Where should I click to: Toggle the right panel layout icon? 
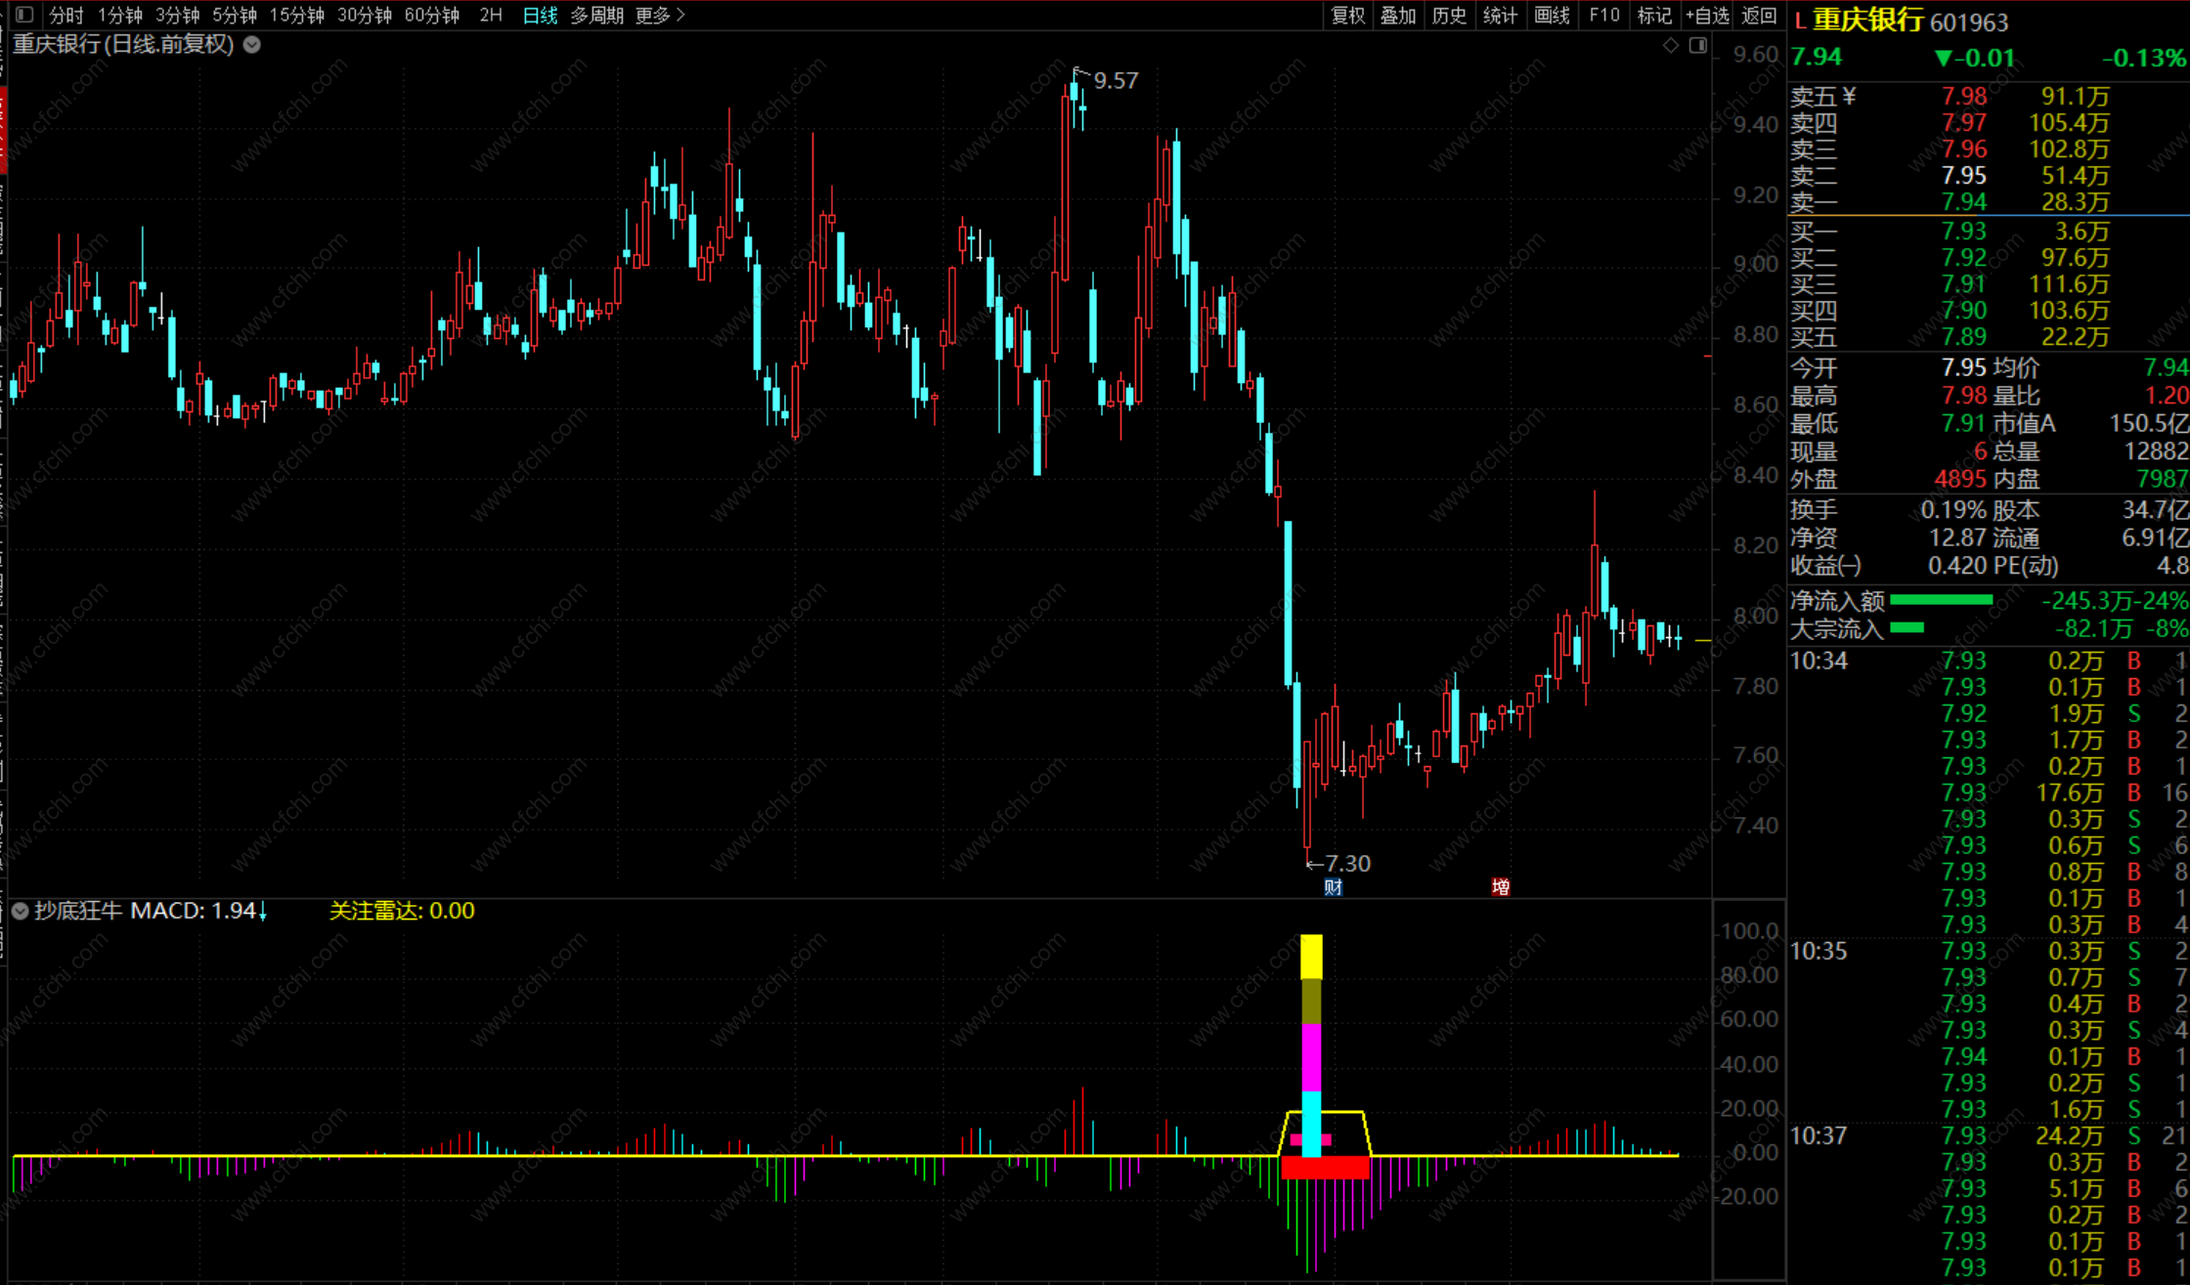pos(1698,45)
